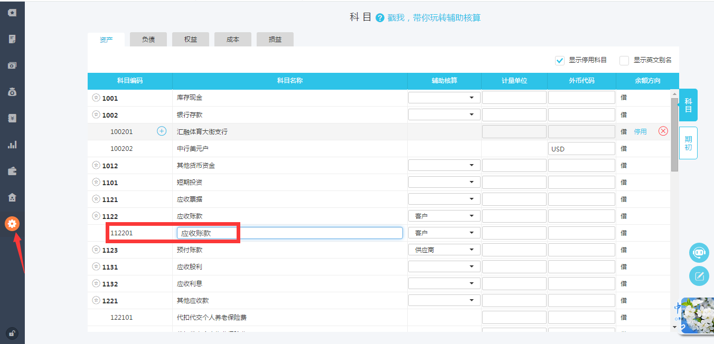Image resolution: width=714 pixels, height=344 pixels.
Task: Click the scrollbar up arrow
Action: (x=674, y=93)
